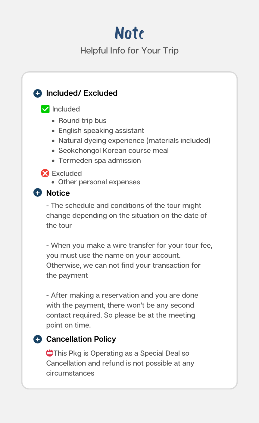Click the green checkmark icon next to Included
This screenshot has width=259, height=423.
coord(45,109)
